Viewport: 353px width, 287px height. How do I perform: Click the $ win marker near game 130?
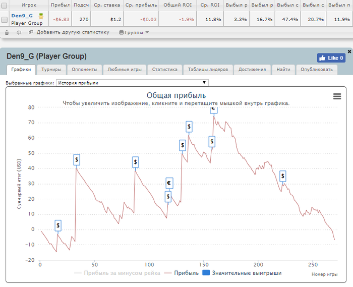183,145
